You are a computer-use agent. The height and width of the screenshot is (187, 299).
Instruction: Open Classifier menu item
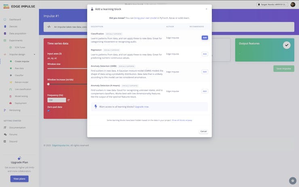pos(19,75)
